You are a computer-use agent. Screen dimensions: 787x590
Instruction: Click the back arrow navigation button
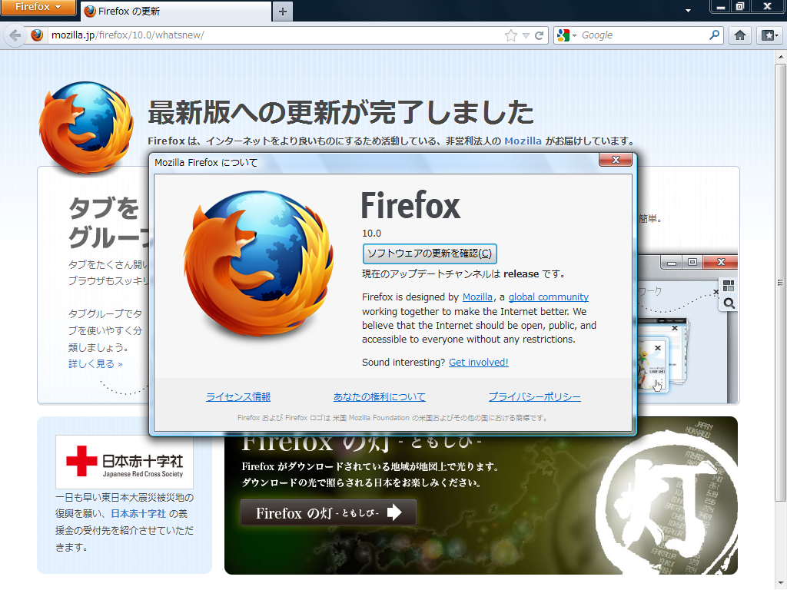15,35
